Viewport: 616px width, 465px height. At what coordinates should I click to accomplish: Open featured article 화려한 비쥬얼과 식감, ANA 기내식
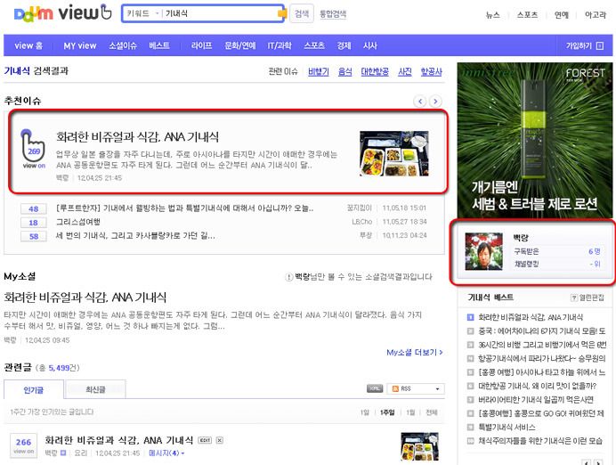[137, 137]
